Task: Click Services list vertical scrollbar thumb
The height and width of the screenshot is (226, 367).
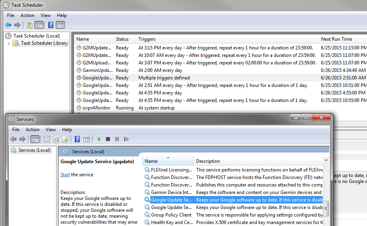Action: (x=326, y=208)
